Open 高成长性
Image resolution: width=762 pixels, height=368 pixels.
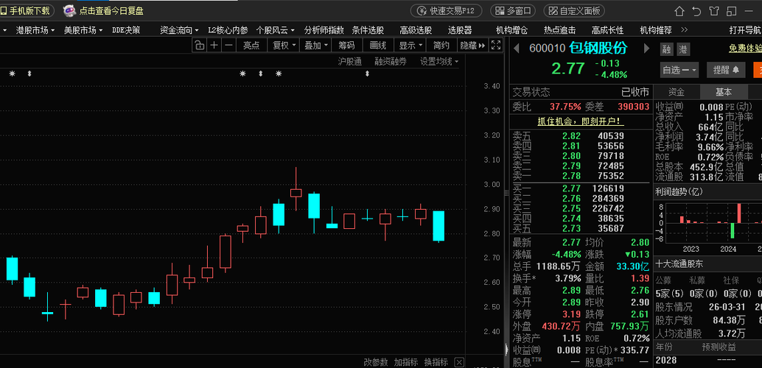pyautogui.click(x=607, y=30)
